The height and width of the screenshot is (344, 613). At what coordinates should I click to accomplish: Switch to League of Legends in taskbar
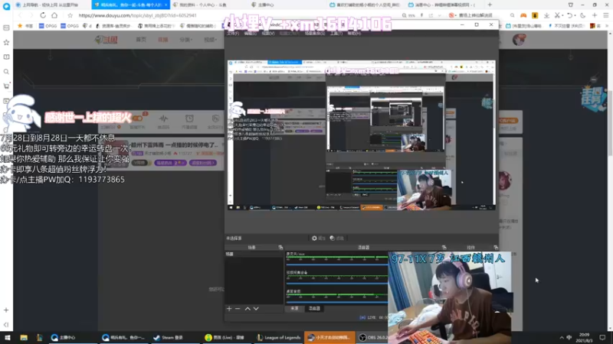point(278,337)
